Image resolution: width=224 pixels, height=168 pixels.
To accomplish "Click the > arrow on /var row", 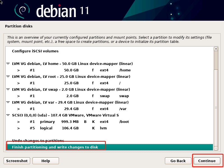I will pos(18,109).
